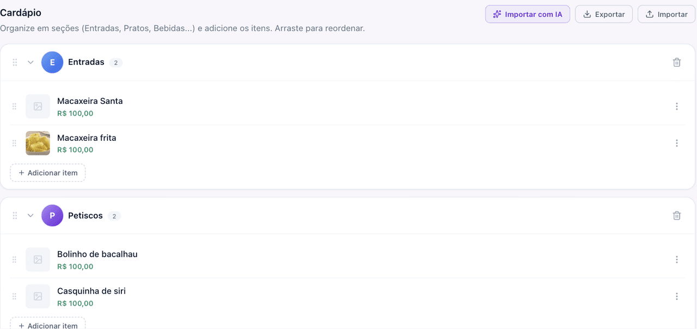Click the blue E avatar for Entradas
This screenshot has height=329, width=697.
[x=52, y=63]
